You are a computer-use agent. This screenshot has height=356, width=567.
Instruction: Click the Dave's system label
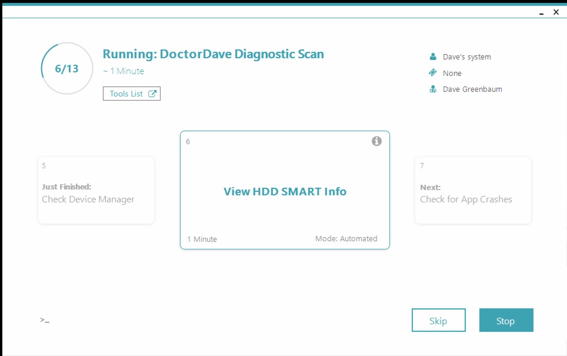[466, 56]
